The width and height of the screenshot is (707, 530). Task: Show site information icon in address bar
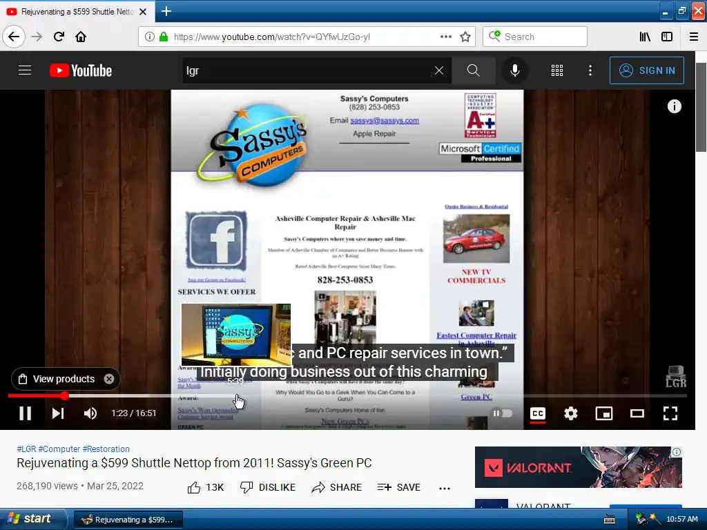click(x=150, y=37)
